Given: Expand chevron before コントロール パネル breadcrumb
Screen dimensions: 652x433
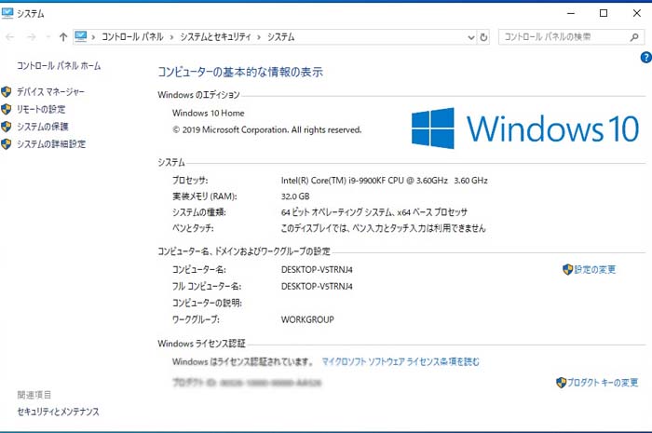Looking at the screenshot, I should pos(93,37).
